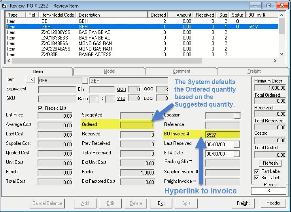Click the Ordered quantity field
The image size is (291, 212).
(137, 125)
